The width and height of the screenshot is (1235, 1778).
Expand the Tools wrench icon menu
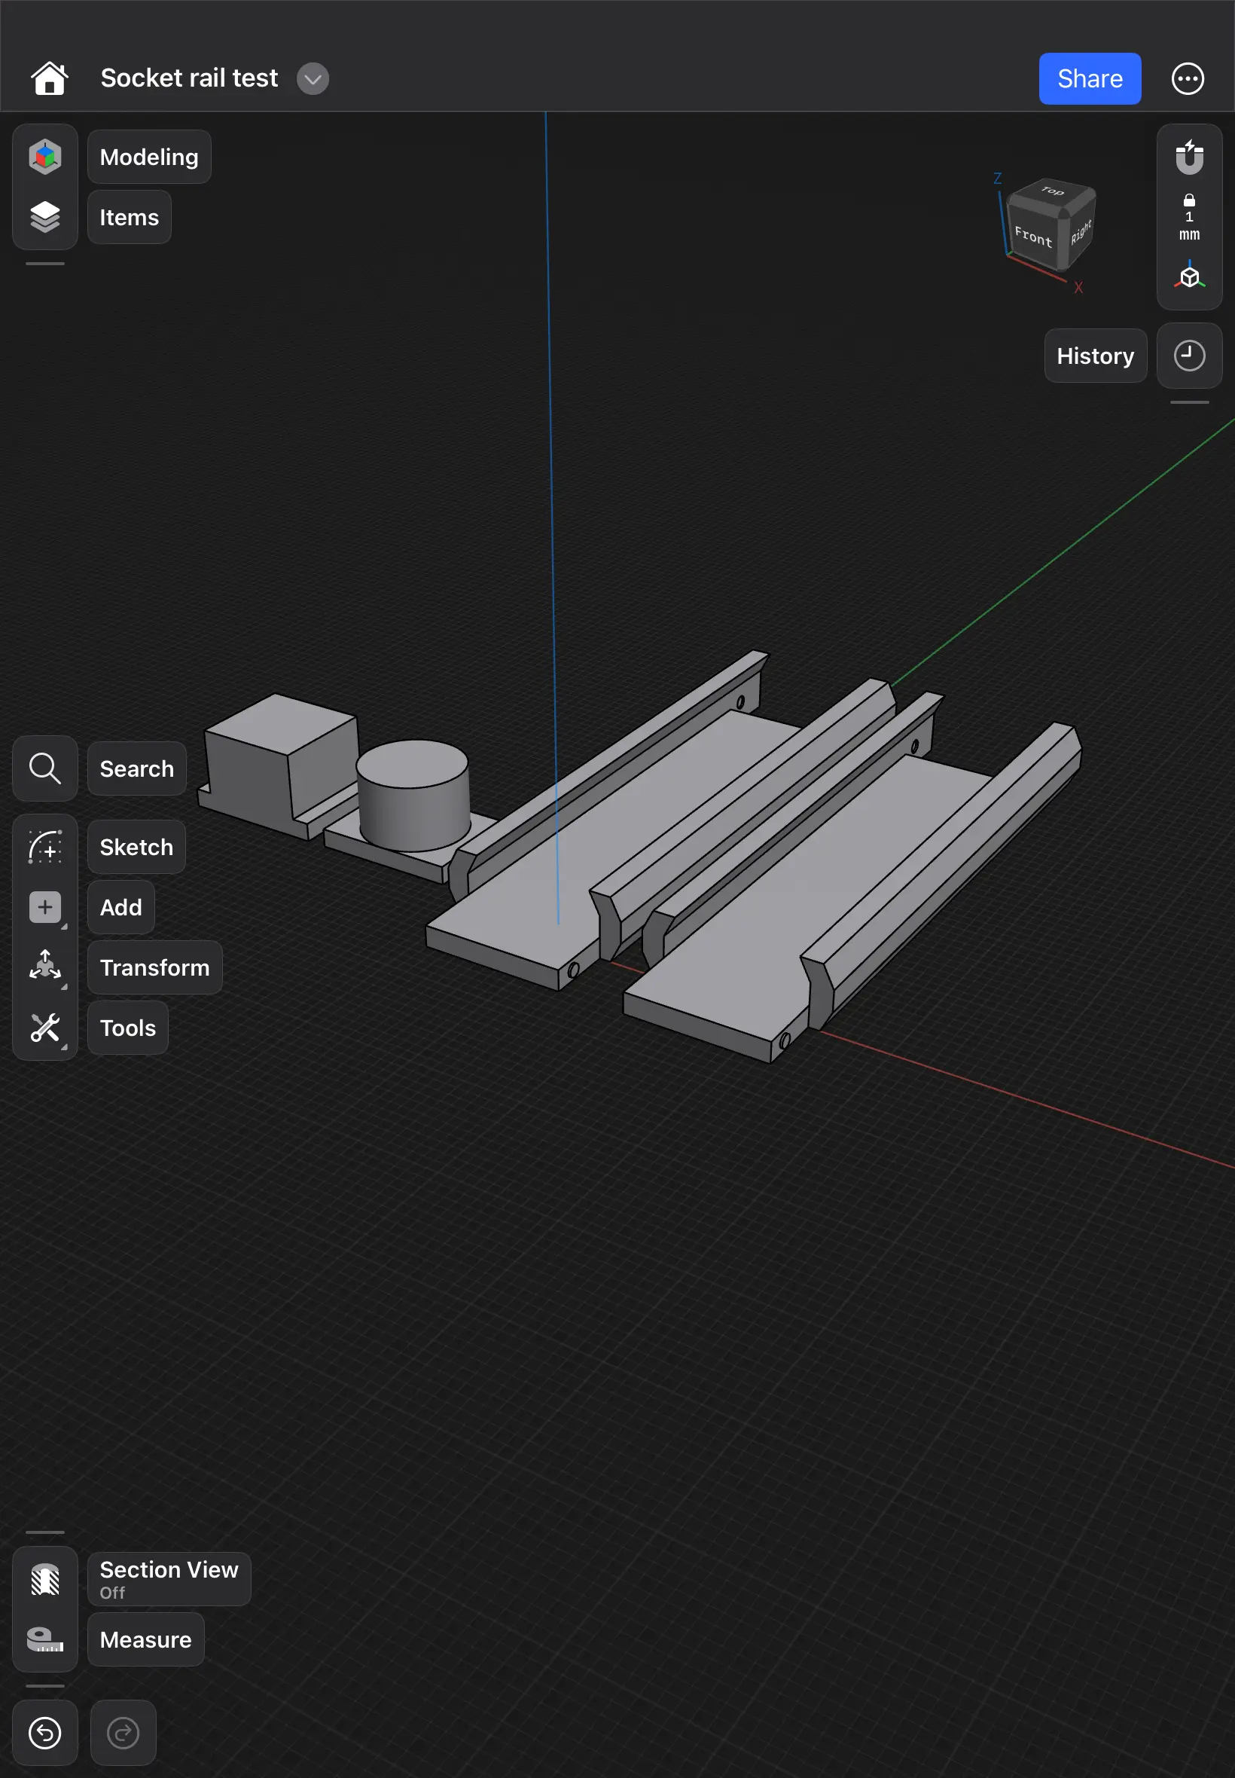(45, 1027)
